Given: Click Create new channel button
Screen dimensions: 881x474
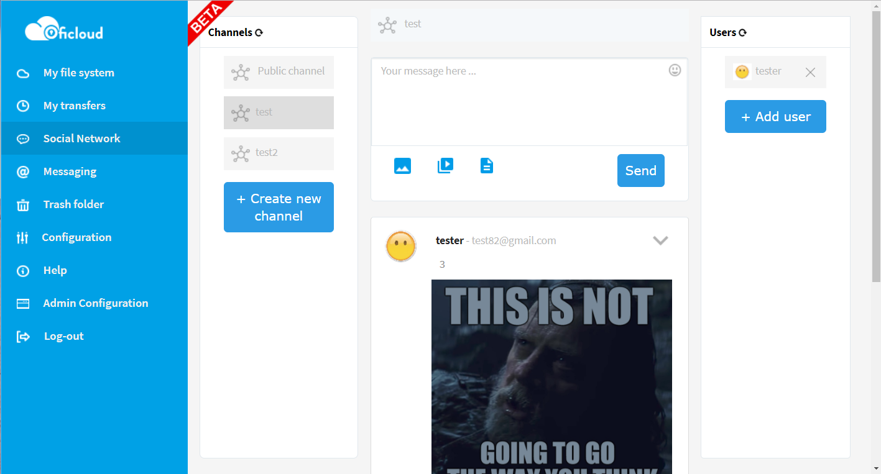Looking at the screenshot, I should click(x=279, y=207).
